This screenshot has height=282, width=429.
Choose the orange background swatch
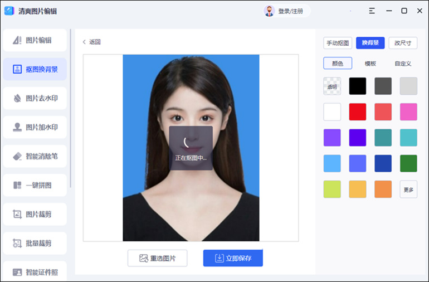[x=383, y=189]
